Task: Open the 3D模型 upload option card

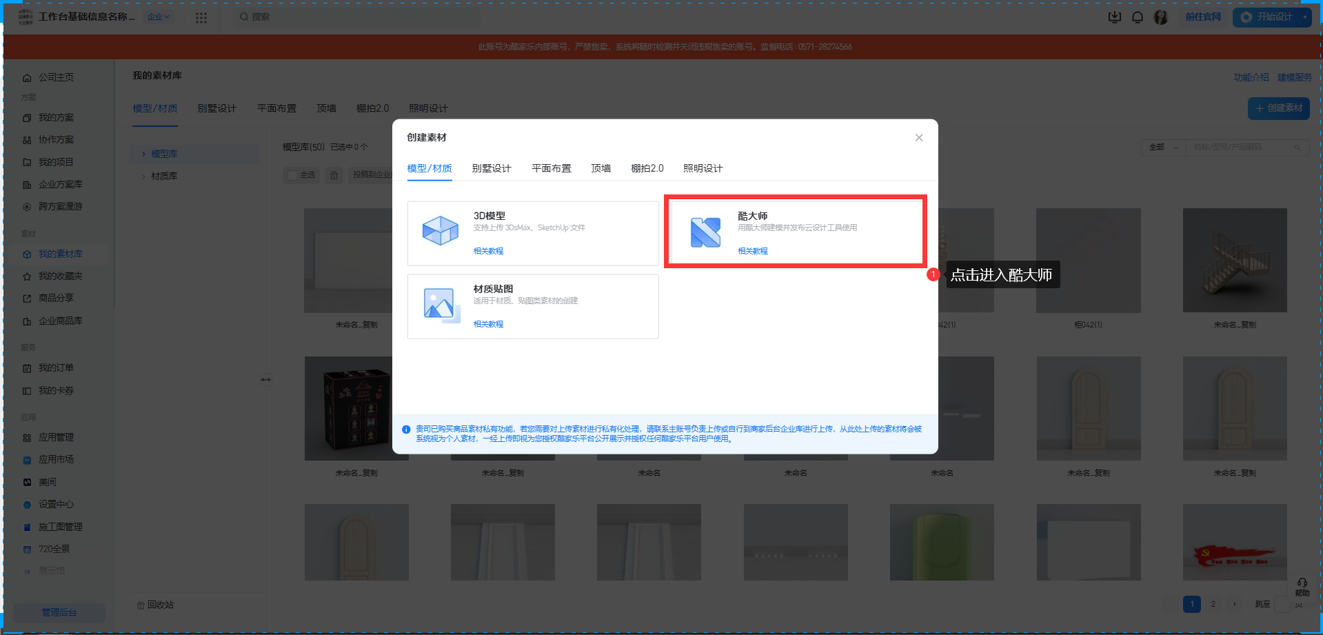Action: point(533,233)
